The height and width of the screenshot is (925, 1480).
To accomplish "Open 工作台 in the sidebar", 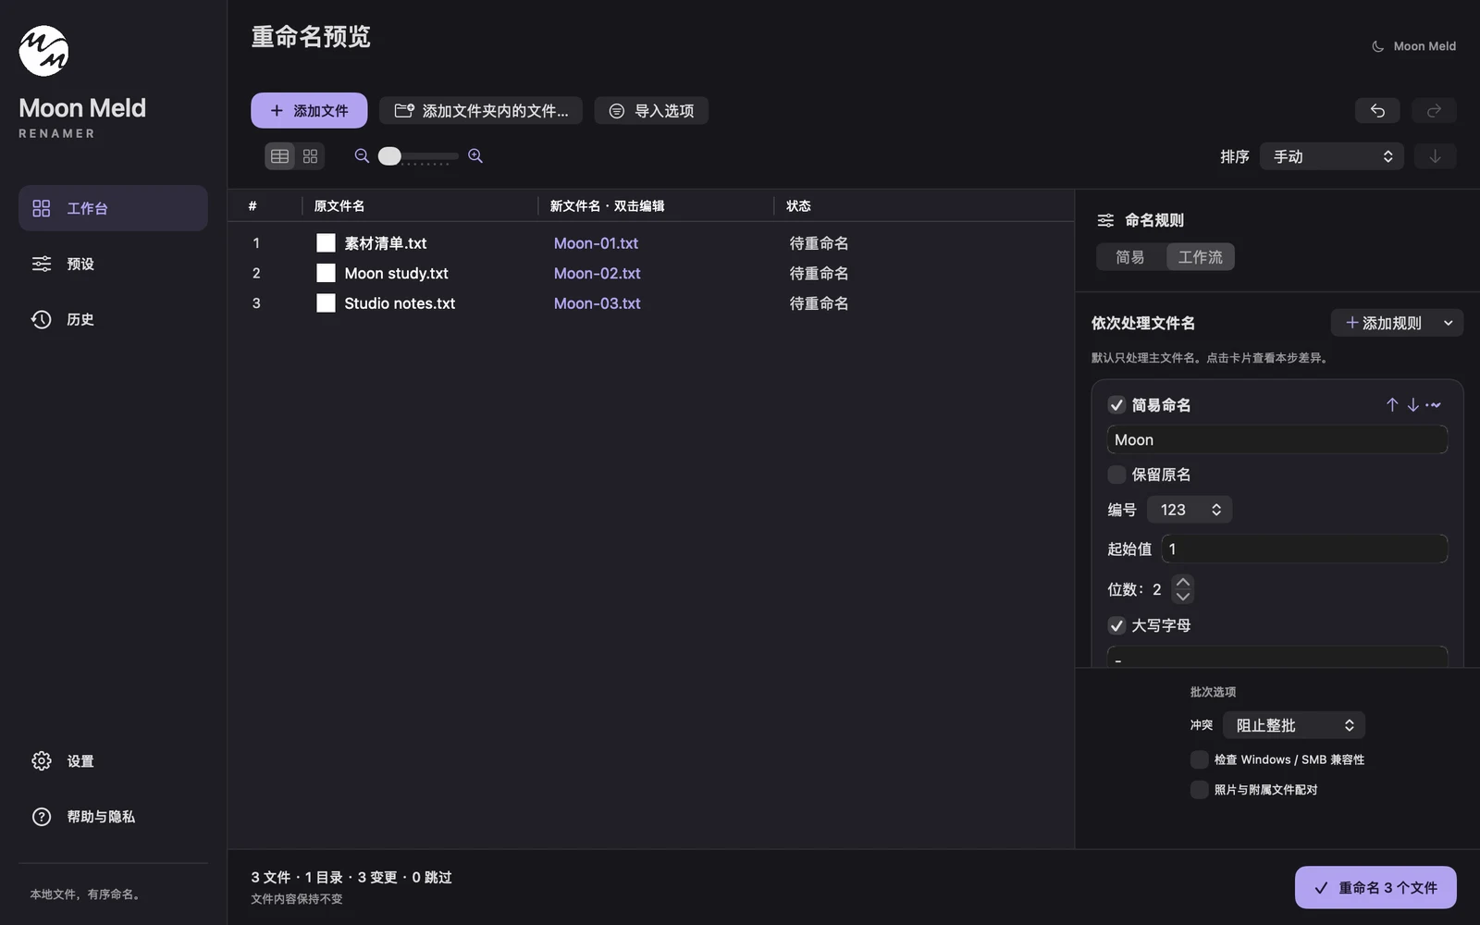I will (113, 208).
